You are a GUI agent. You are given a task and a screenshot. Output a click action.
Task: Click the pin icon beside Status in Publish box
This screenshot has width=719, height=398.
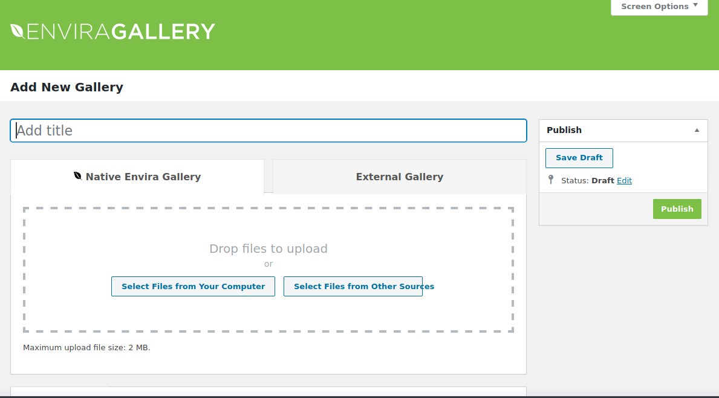[551, 180]
